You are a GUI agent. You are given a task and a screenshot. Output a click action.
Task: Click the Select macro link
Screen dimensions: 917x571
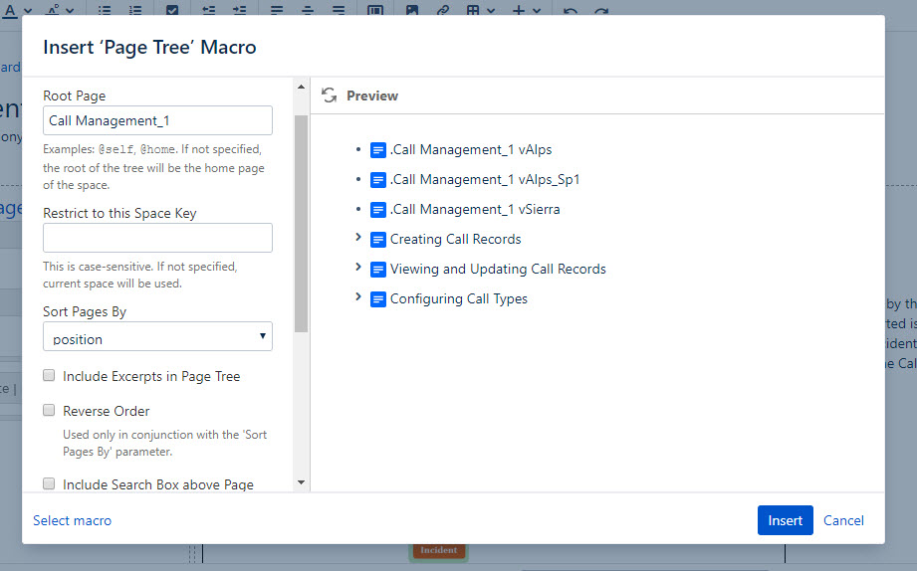click(72, 520)
